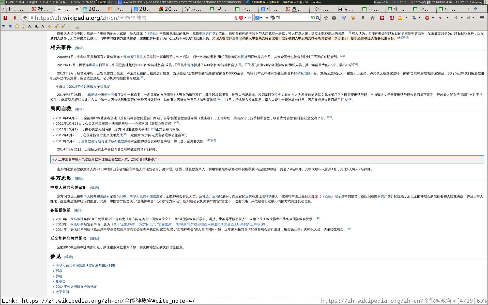Open the Firefox hamburger menu
488x305 pixels.
pyautogui.click(x=482, y=18)
